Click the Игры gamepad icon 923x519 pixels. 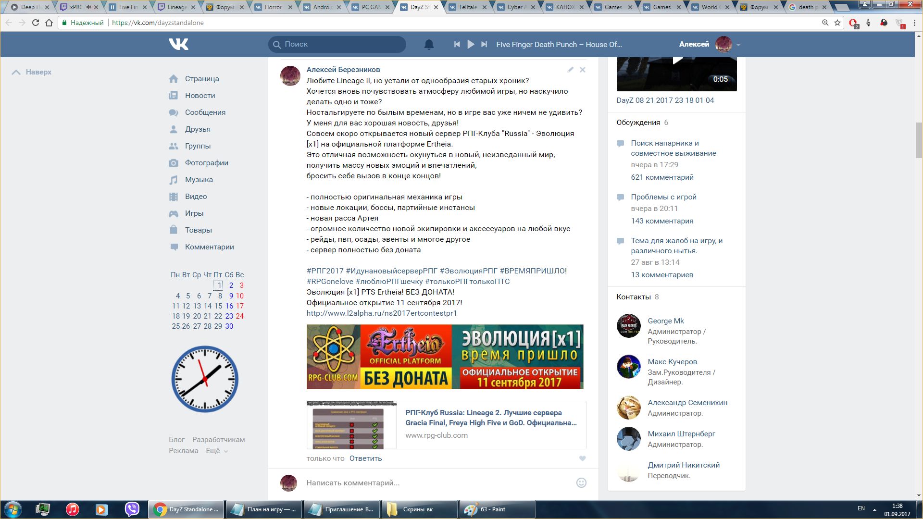pyautogui.click(x=174, y=213)
